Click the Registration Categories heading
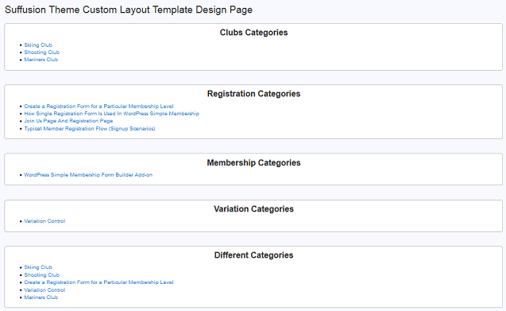The image size is (506, 311). [x=253, y=94]
